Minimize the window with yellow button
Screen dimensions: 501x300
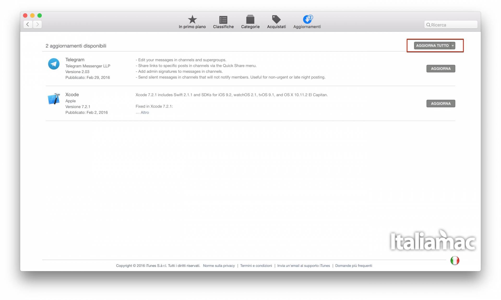32,15
